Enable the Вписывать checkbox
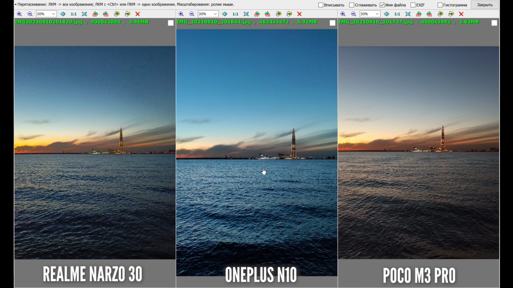The width and height of the screenshot is (513, 288). (321, 5)
